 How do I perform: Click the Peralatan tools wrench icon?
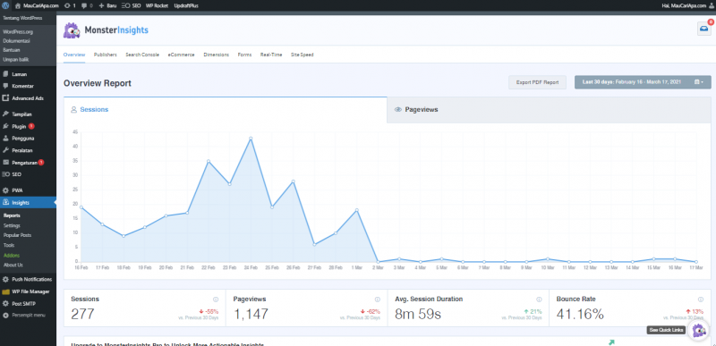pos(5,150)
